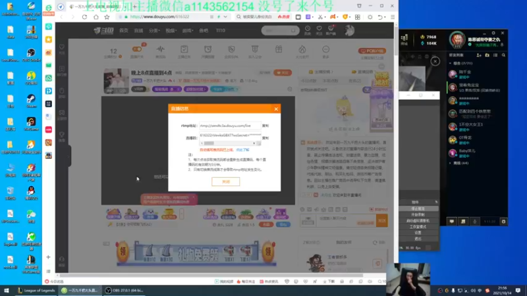527x296 pixels.
Task: Copy the stream key in the dialog
Action: [265, 138]
